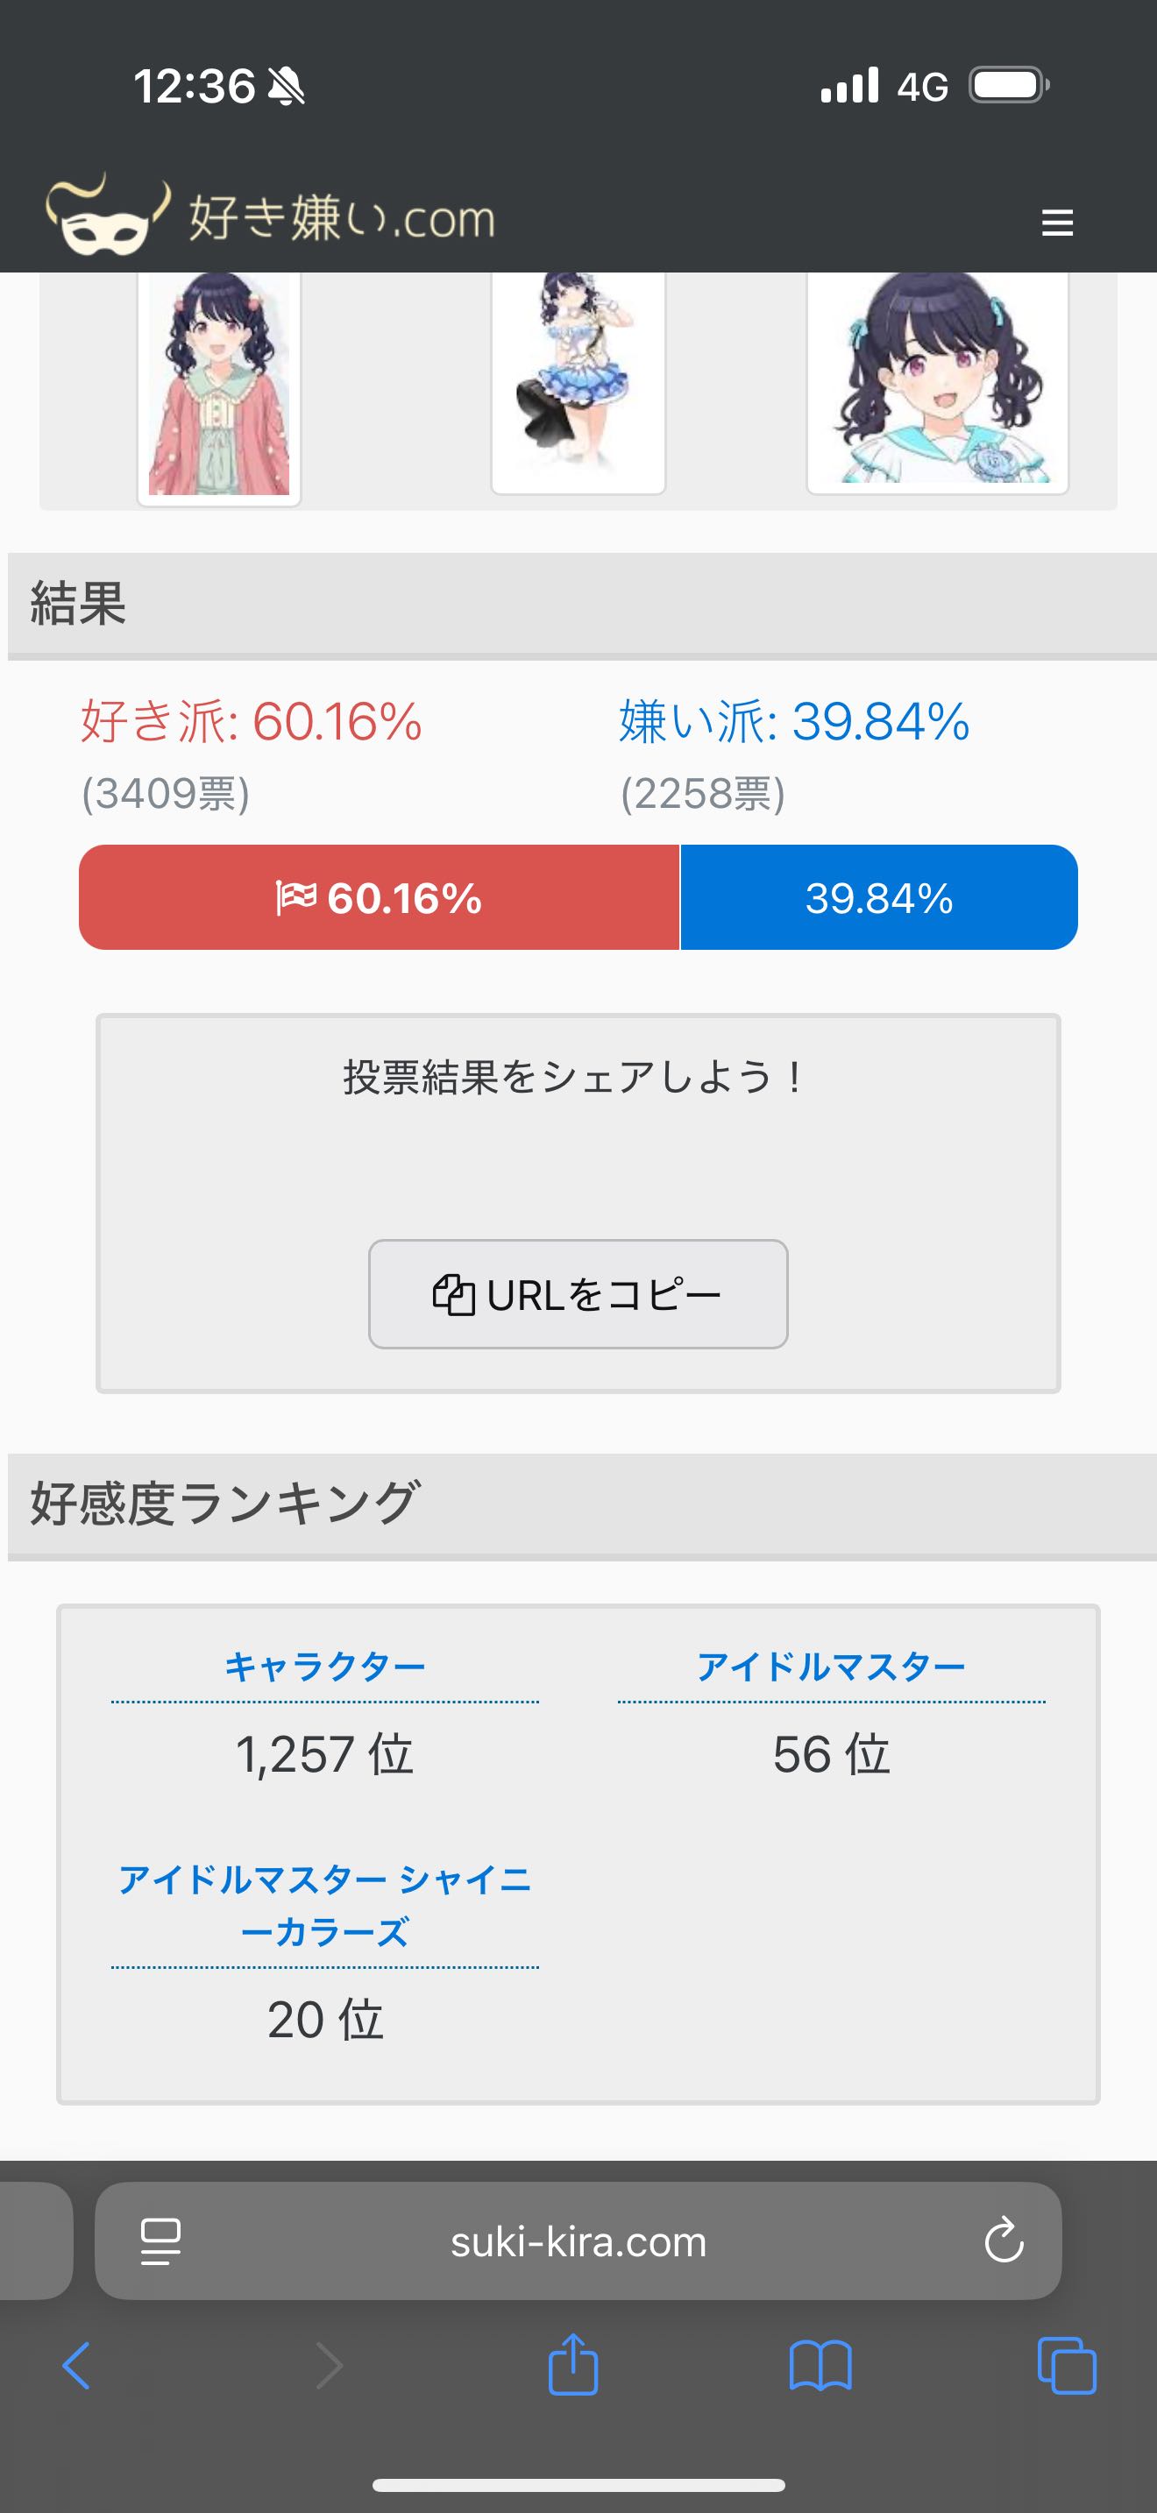This screenshot has height=2513, width=1157.
Task: Tap the 好き嫌い.com site title text
Action: point(342,217)
